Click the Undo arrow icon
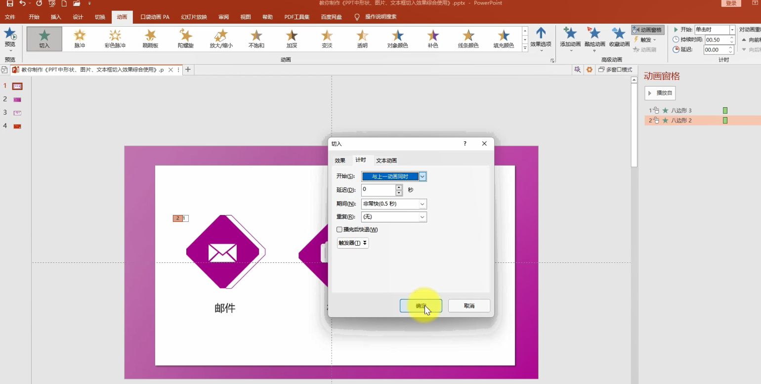 pos(22,3)
